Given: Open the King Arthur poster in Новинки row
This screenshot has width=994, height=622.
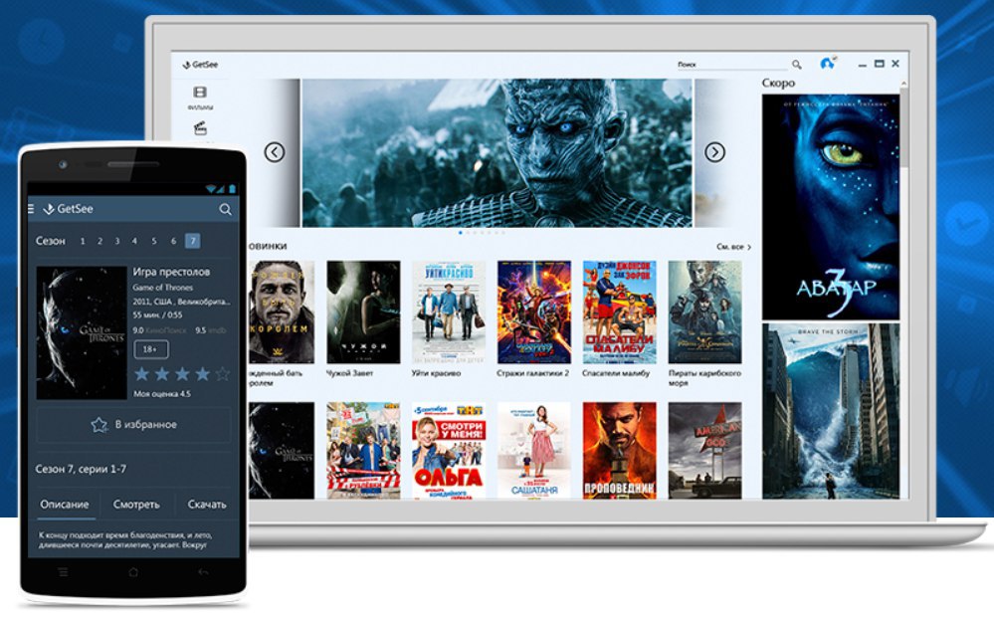Looking at the screenshot, I should pyautogui.click(x=282, y=311).
